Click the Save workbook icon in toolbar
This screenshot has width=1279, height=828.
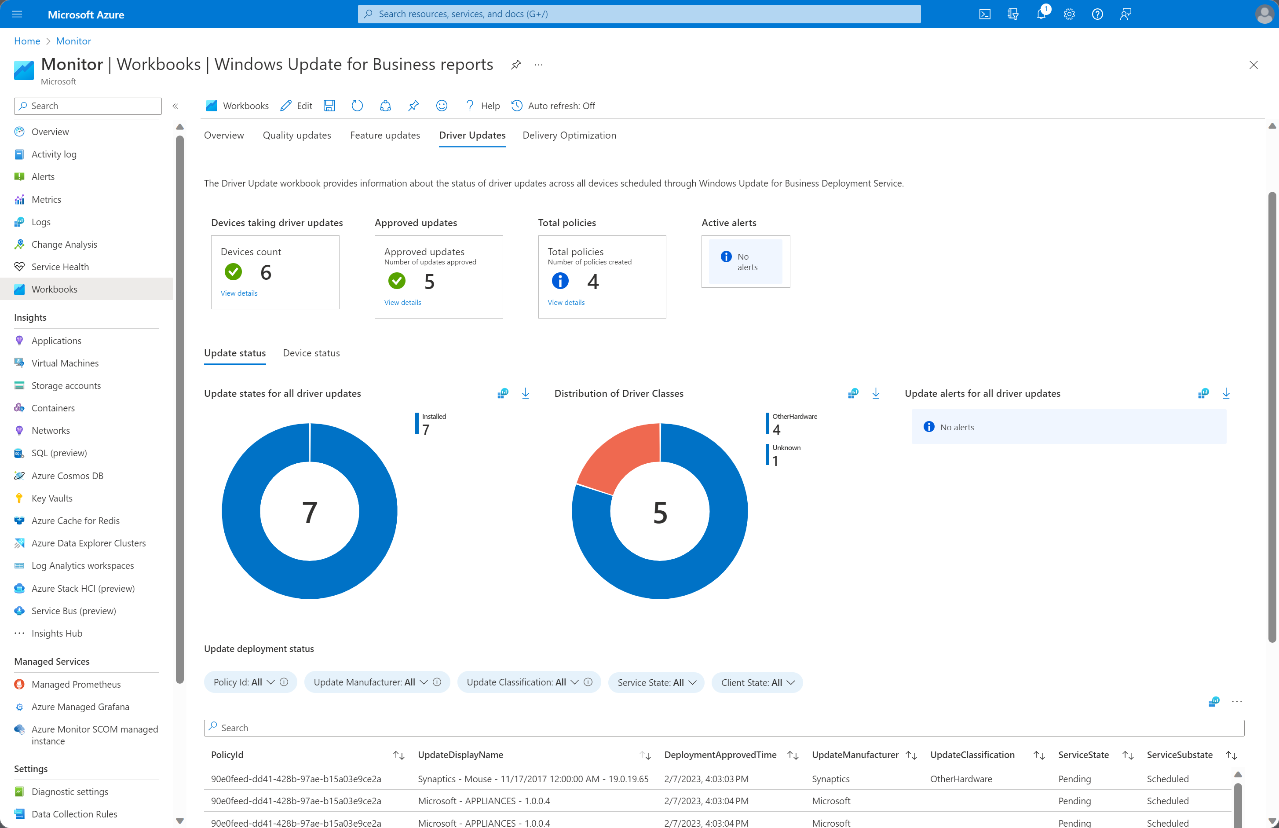329,106
